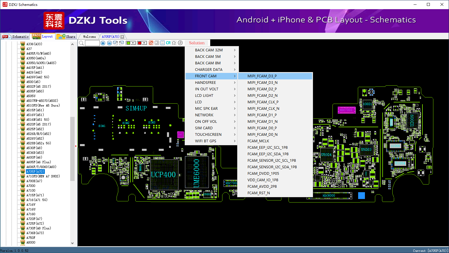Switch to the Schematic tab
This screenshot has width=449, height=253.
(15, 37)
